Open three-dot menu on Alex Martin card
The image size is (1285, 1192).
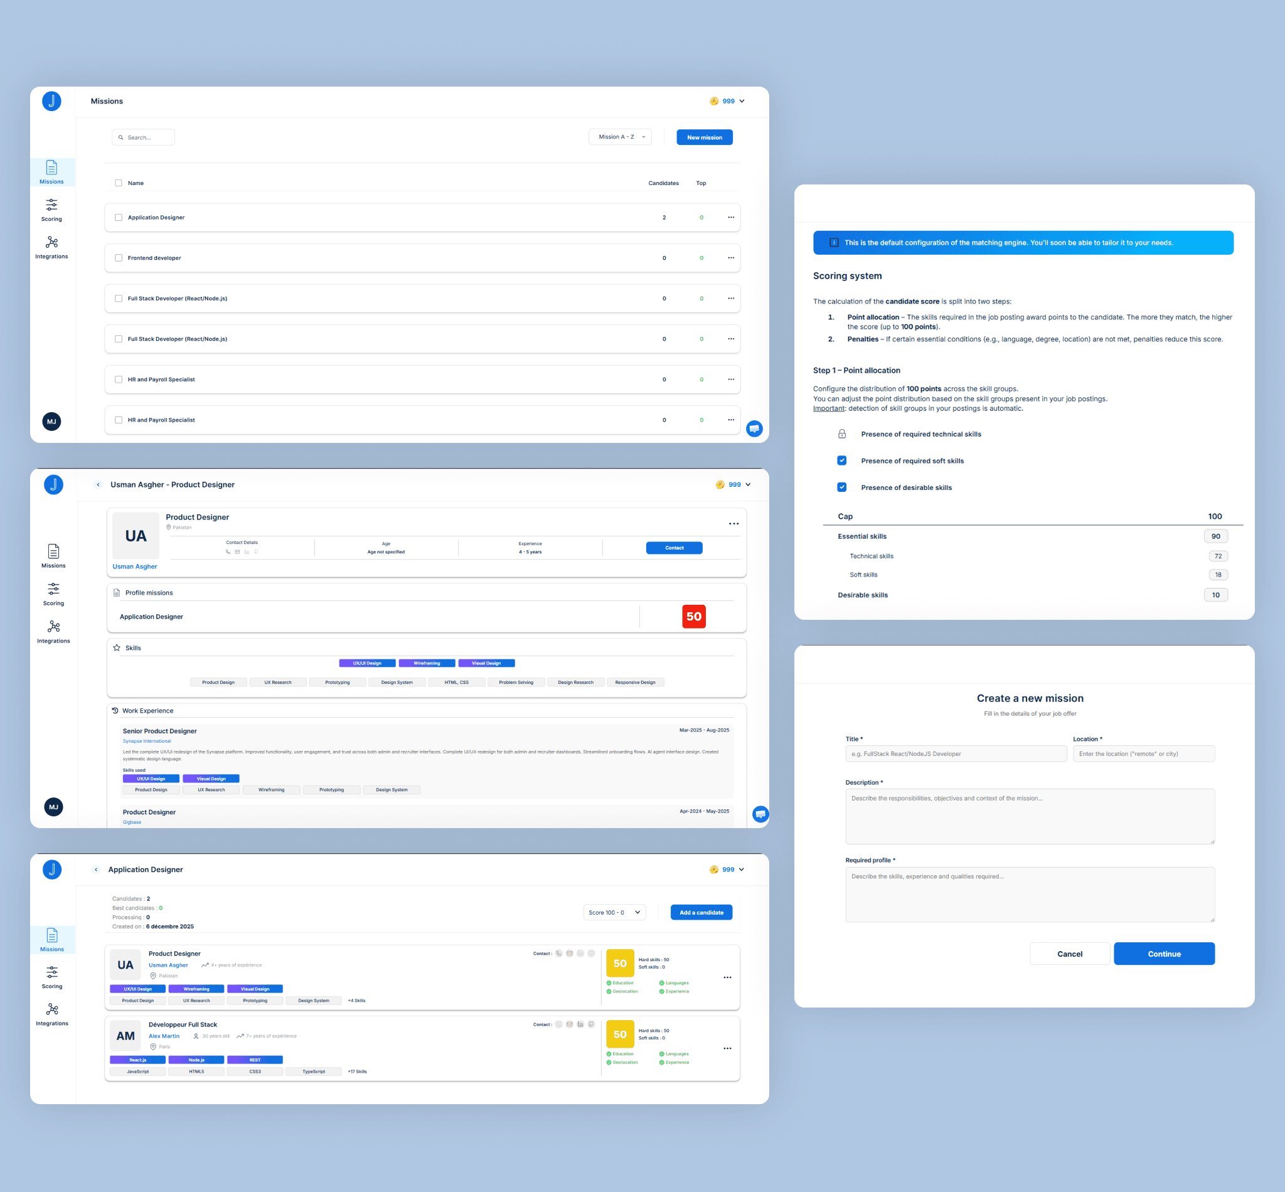tap(727, 1048)
